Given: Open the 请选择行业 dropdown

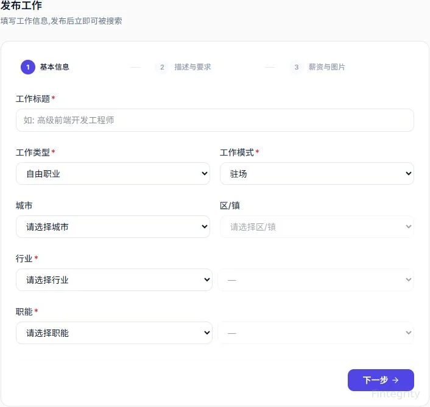Looking at the screenshot, I should (114, 279).
